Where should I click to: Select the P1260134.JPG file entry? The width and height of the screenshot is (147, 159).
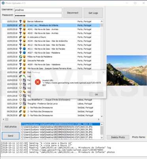[x=60, y=130]
